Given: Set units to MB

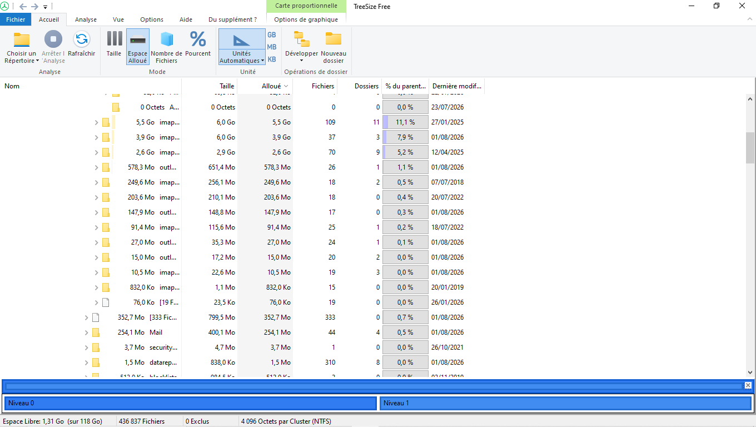Looking at the screenshot, I should 272,47.
